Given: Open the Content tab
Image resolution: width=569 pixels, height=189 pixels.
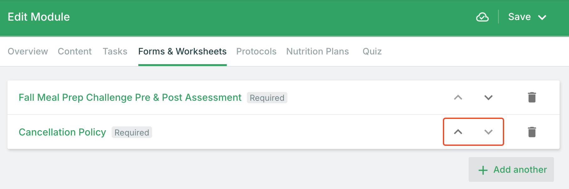Looking at the screenshot, I should click(75, 51).
